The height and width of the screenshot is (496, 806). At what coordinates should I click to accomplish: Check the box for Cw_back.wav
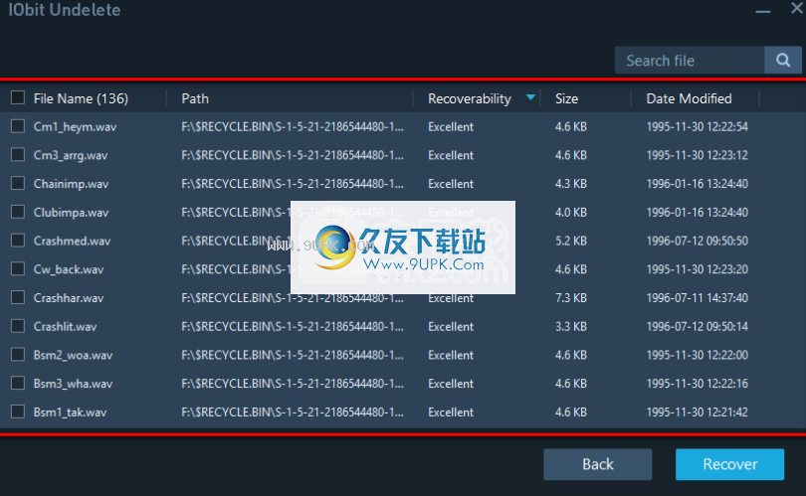18,268
